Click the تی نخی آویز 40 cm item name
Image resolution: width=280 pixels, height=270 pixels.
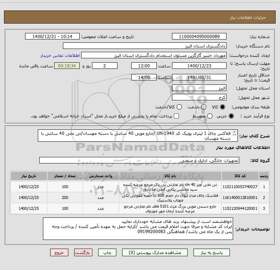pyautogui.click(x=170, y=187)
